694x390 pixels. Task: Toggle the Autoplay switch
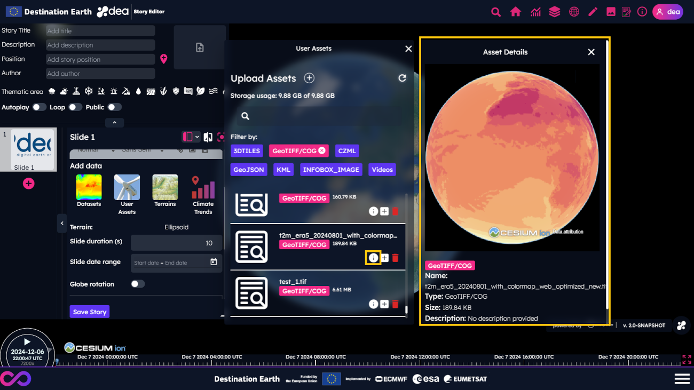coord(39,107)
